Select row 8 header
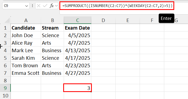 [x=5, y=80]
